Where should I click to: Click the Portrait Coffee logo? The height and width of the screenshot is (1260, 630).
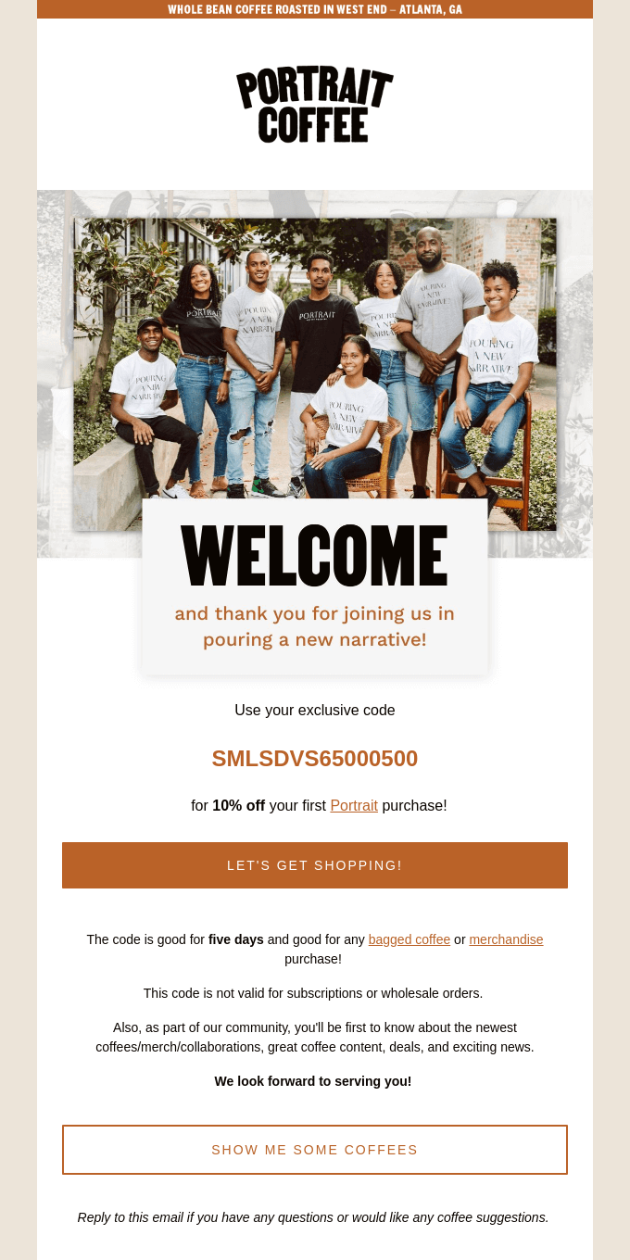(x=314, y=104)
